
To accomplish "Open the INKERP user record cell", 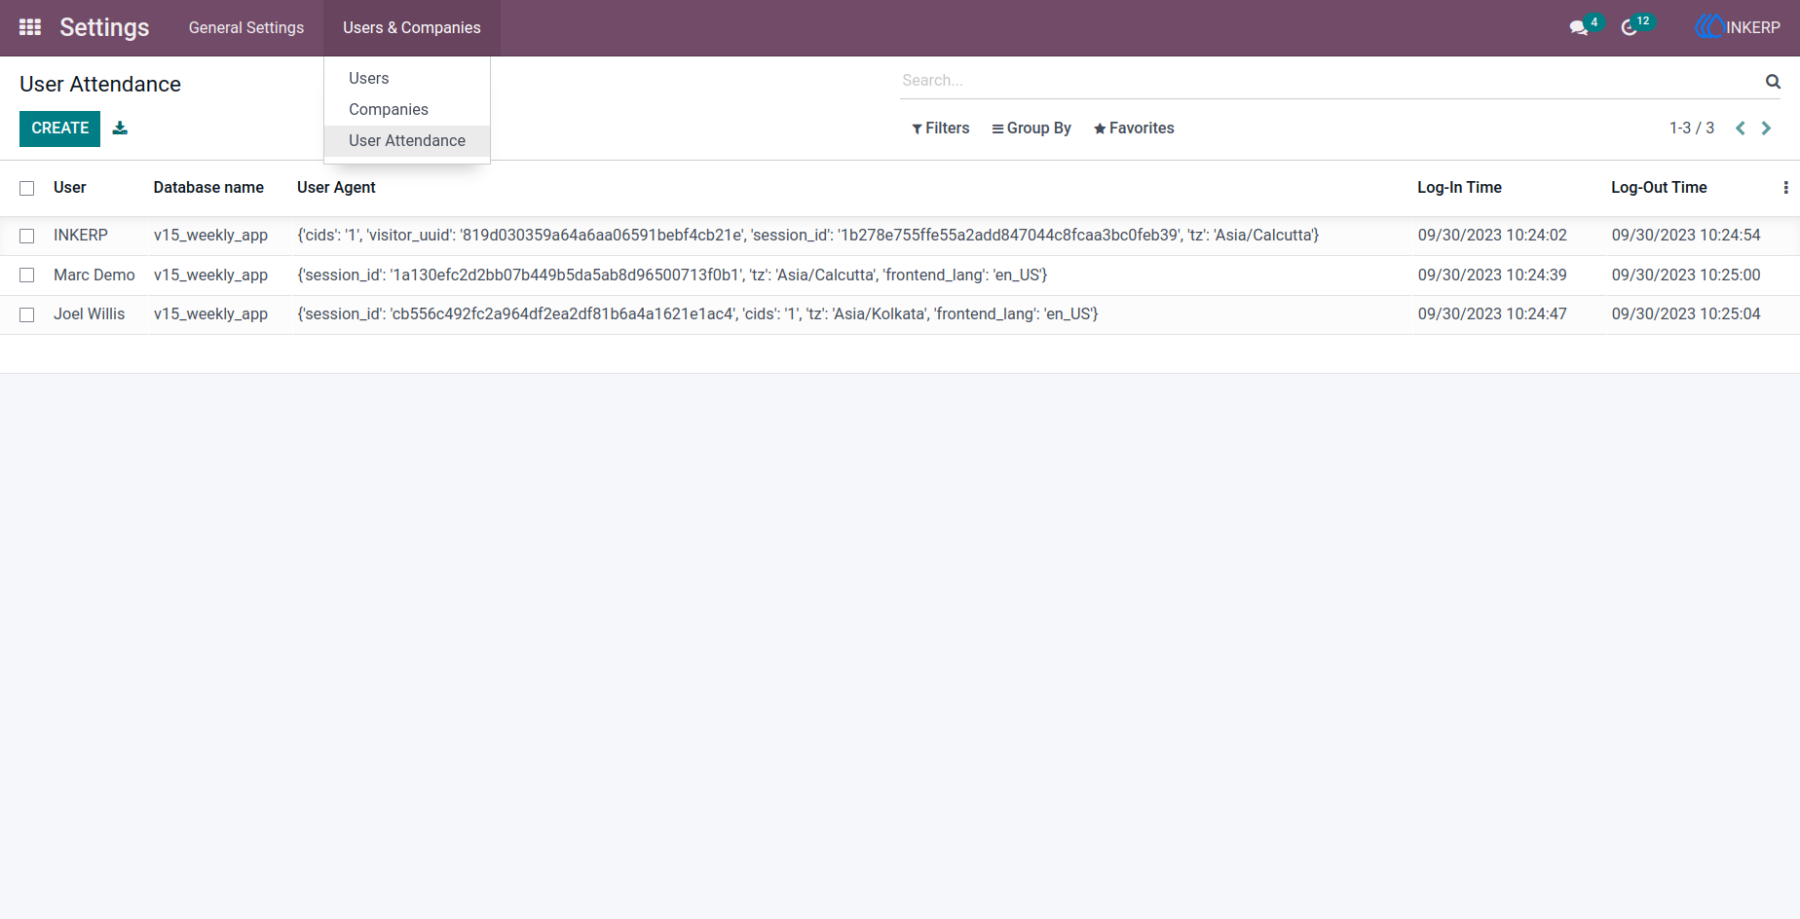I will click(81, 236).
